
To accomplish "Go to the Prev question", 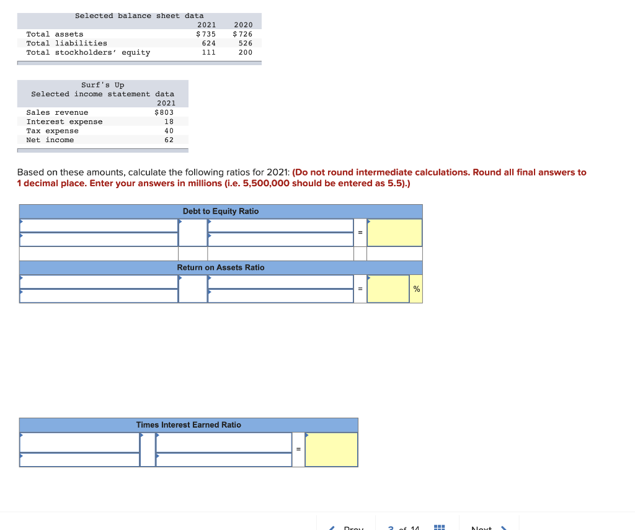I will point(347,527).
